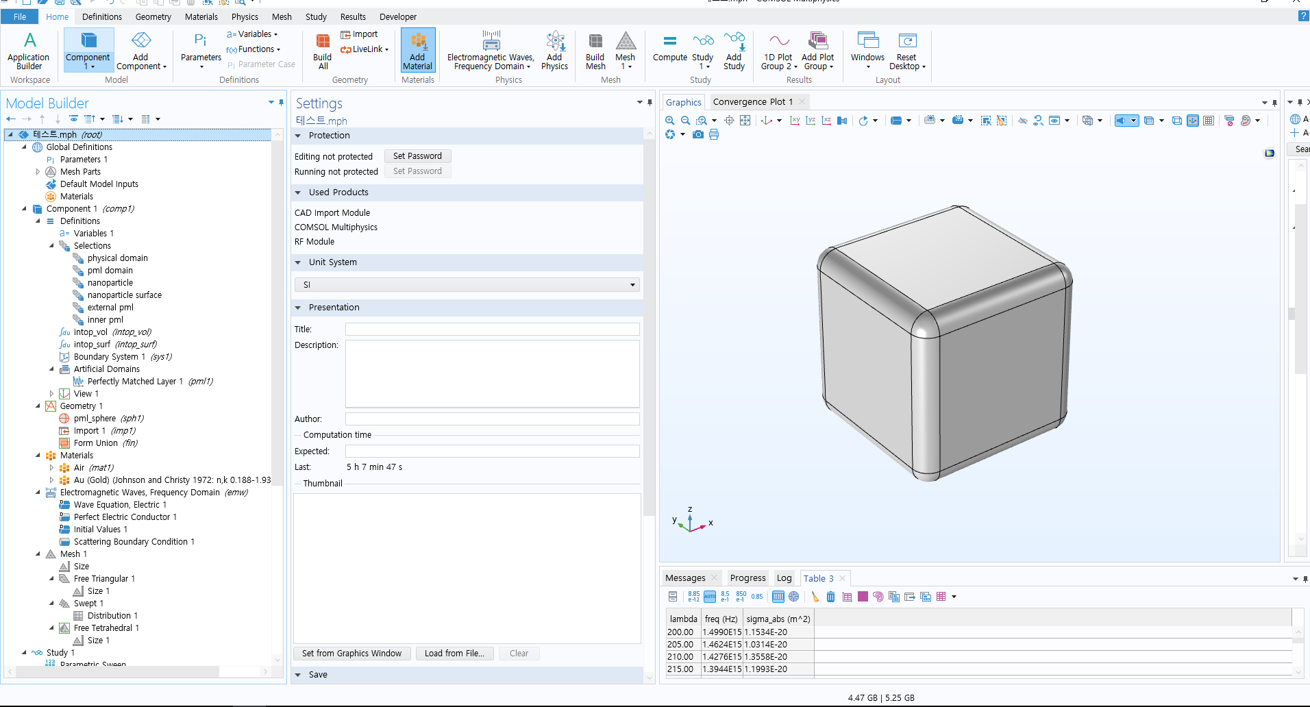Click the Title input field
This screenshot has height=707, width=1310.
492,330
